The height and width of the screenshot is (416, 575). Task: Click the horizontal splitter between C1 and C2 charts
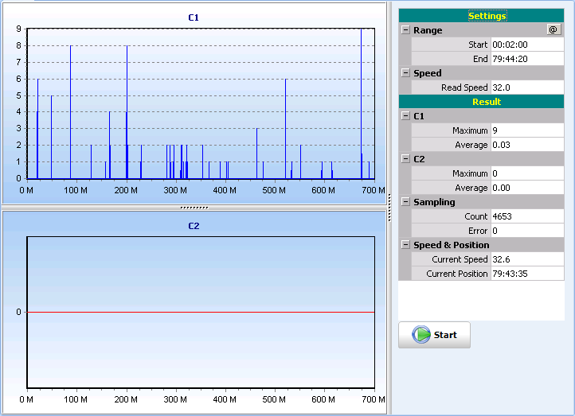(194, 208)
